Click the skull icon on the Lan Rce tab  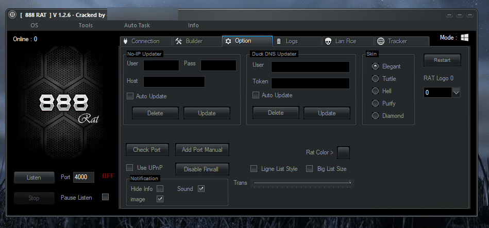(328, 41)
